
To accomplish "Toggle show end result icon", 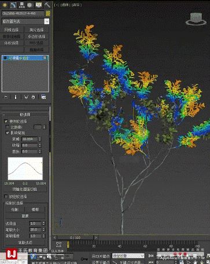I will point(16,97).
